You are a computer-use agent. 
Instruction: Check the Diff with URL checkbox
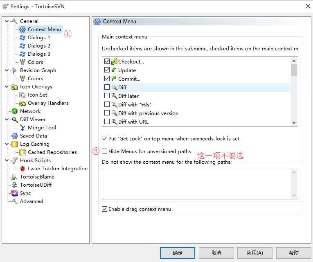tap(107, 122)
